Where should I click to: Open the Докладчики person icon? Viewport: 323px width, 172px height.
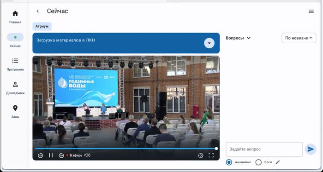pos(15,84)
